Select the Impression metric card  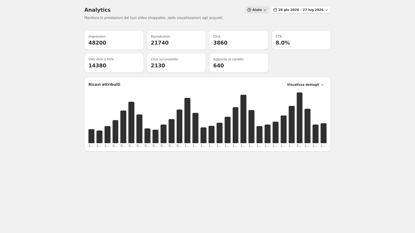tap(114, 40)
